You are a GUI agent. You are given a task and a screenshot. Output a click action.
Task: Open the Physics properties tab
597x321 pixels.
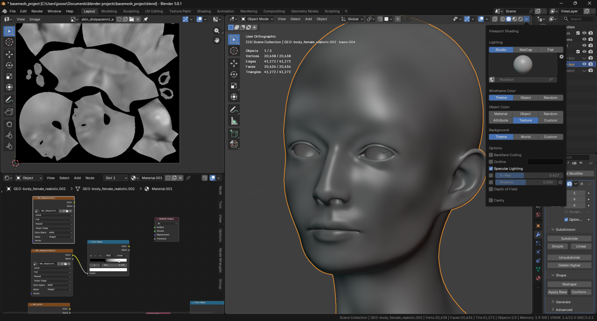pyautogui.click(x=538, y=252)
